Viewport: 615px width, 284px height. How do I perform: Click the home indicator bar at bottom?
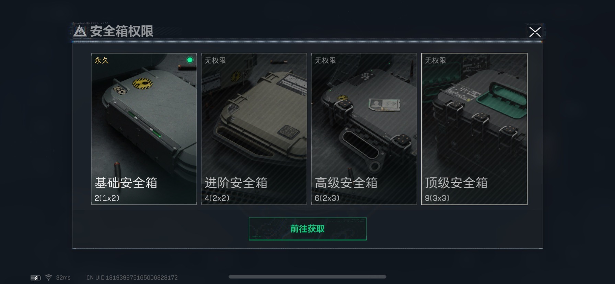(x=307, y=277)
